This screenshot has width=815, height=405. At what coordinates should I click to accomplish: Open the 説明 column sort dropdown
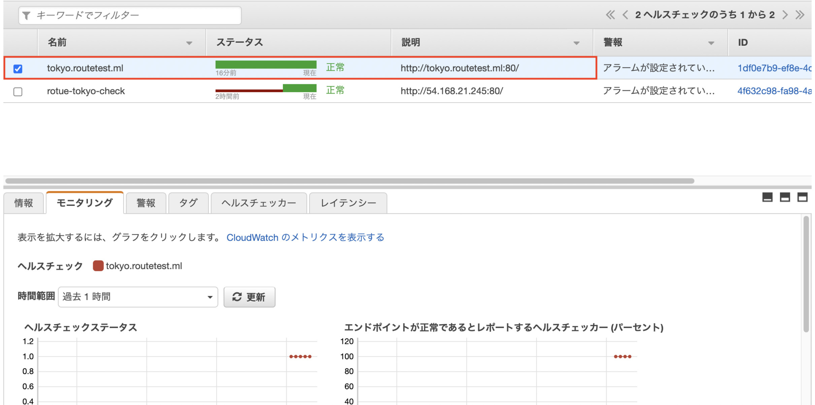tap(576, 43)
